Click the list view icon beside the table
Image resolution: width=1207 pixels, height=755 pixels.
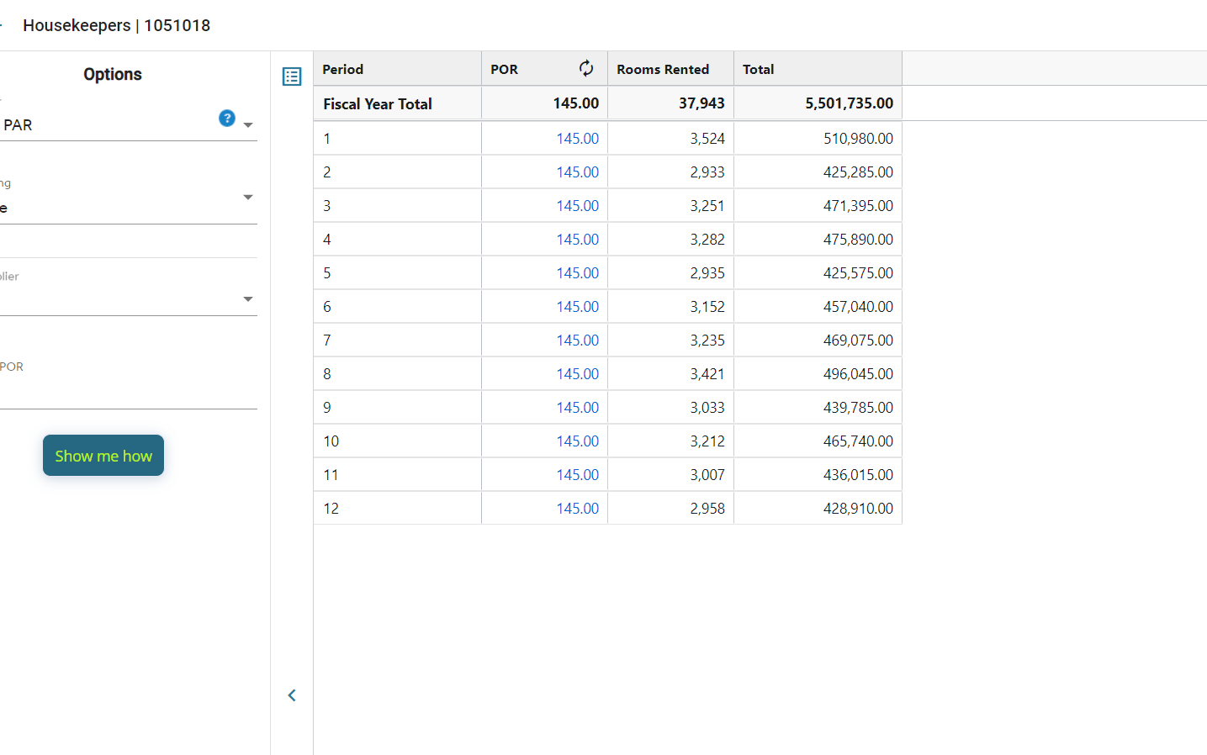point(292,77)
